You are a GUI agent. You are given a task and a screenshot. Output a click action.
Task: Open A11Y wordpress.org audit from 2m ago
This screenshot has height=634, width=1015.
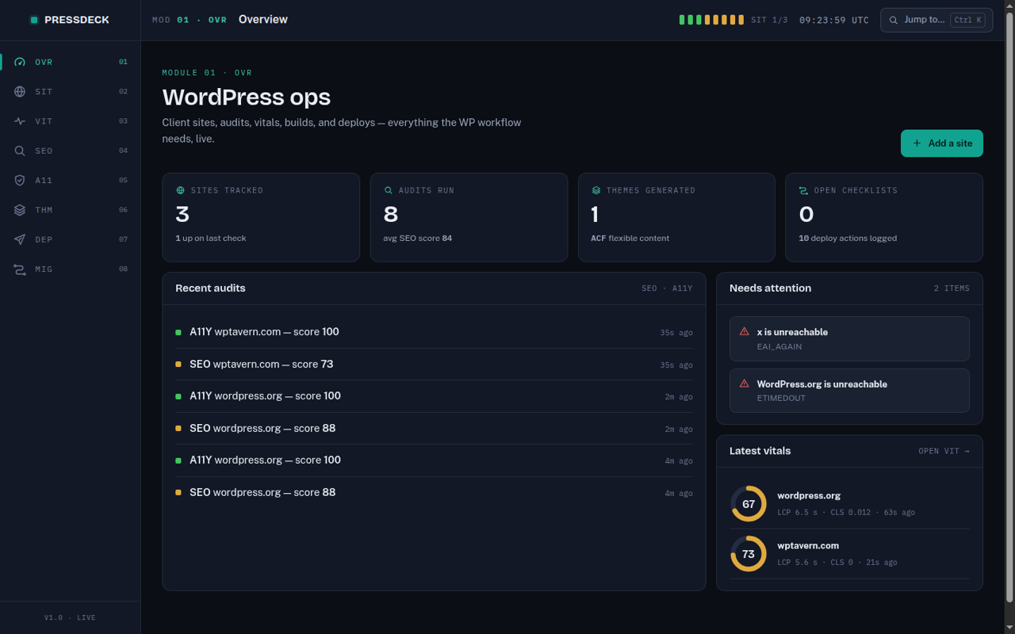tap(434, 396)
